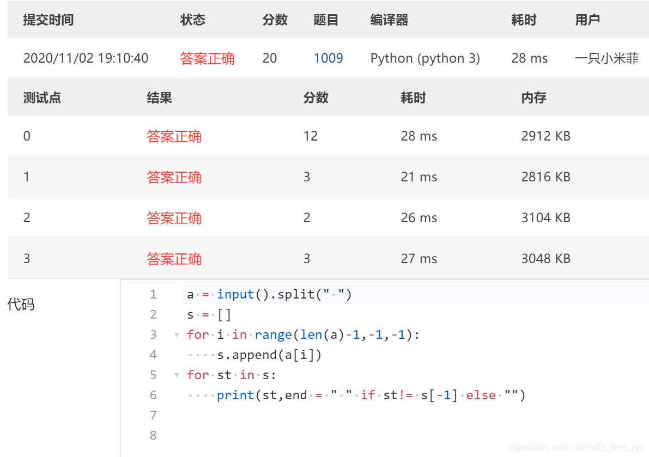The image size is (649, 457).
Task: Select 答案正确 result for test point 3
Action: click(174, 259)
